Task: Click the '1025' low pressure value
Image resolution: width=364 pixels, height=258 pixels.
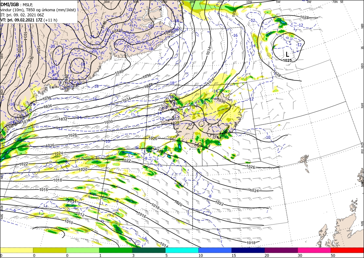Action: [x=287, y=60]
